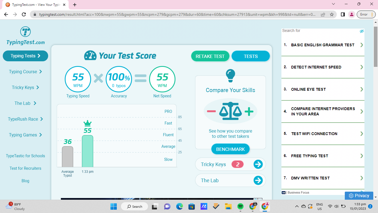The image size is (378, 213).
Task: Open the Basic English Grammar Test ad link
Action: [x=323, y=45]
